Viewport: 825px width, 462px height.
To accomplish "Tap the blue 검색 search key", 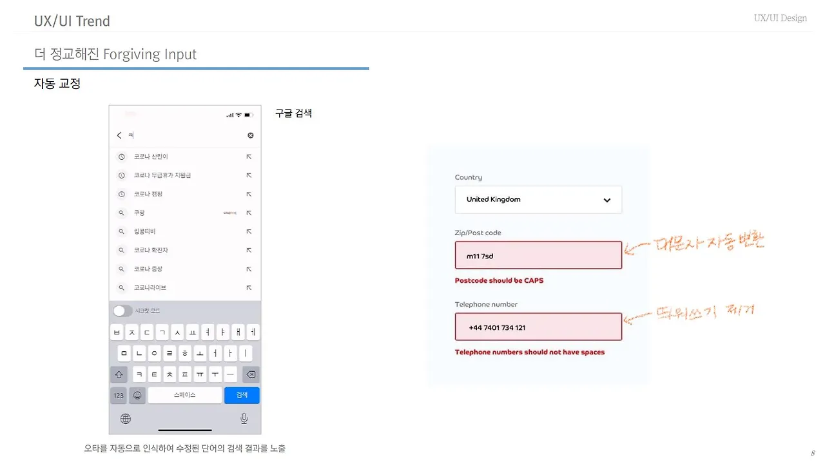I will pos(242,395).
